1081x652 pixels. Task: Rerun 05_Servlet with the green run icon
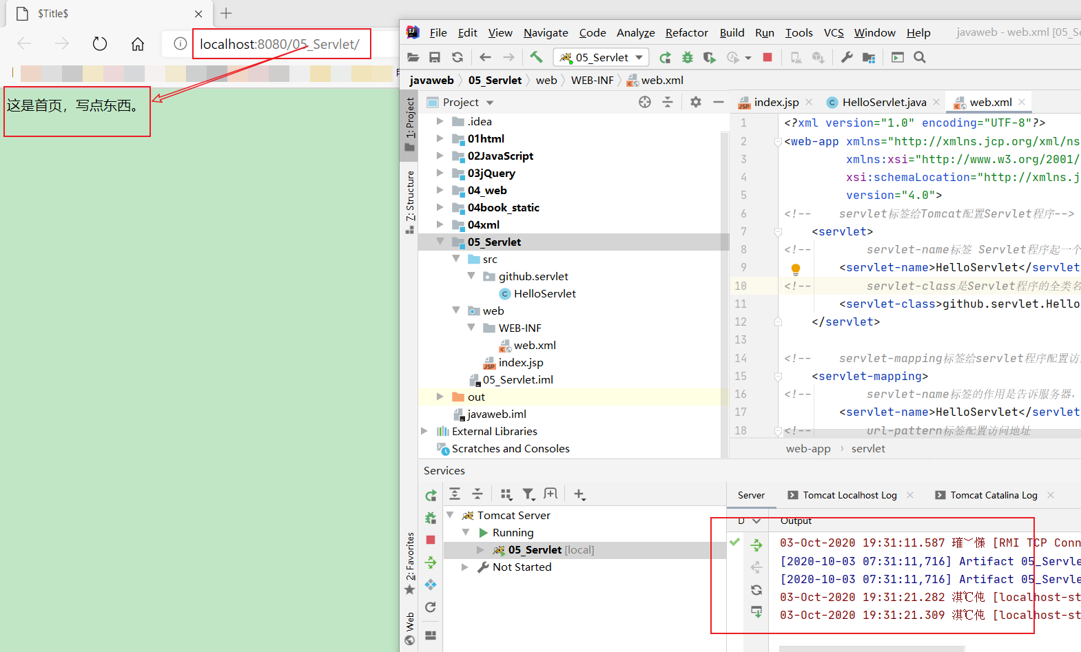tap(665, 57)
